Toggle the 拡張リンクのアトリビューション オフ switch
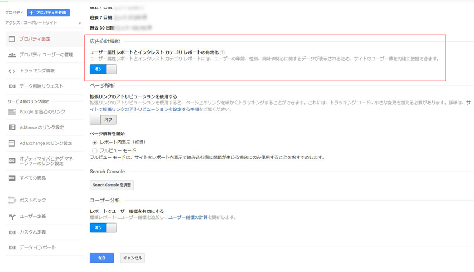The image size is (474, 272). (x=103, y=120)
